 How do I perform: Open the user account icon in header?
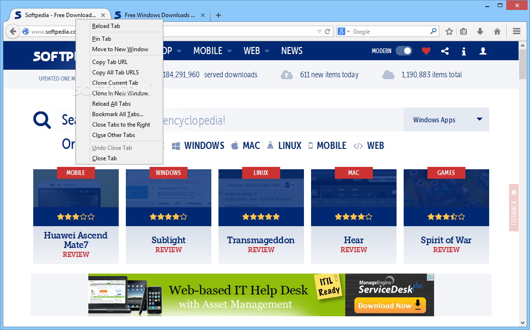[483, 51]
